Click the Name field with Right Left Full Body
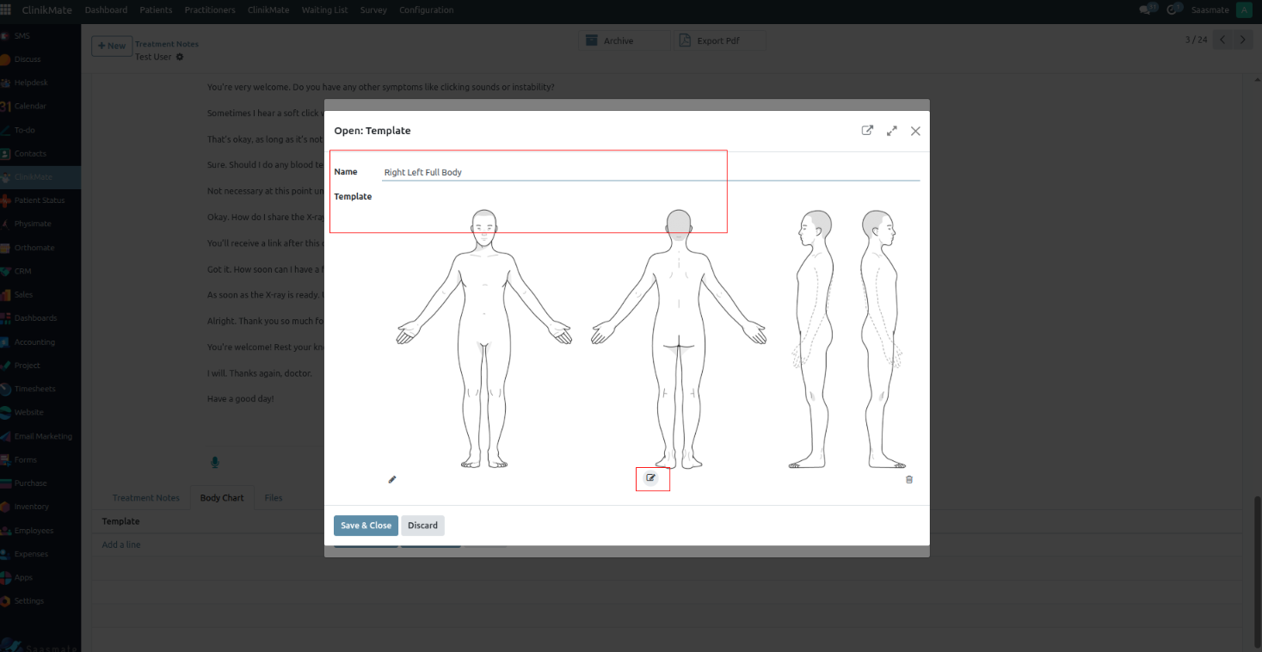The width and height of the screenshot is (1262, 652). 650,172
